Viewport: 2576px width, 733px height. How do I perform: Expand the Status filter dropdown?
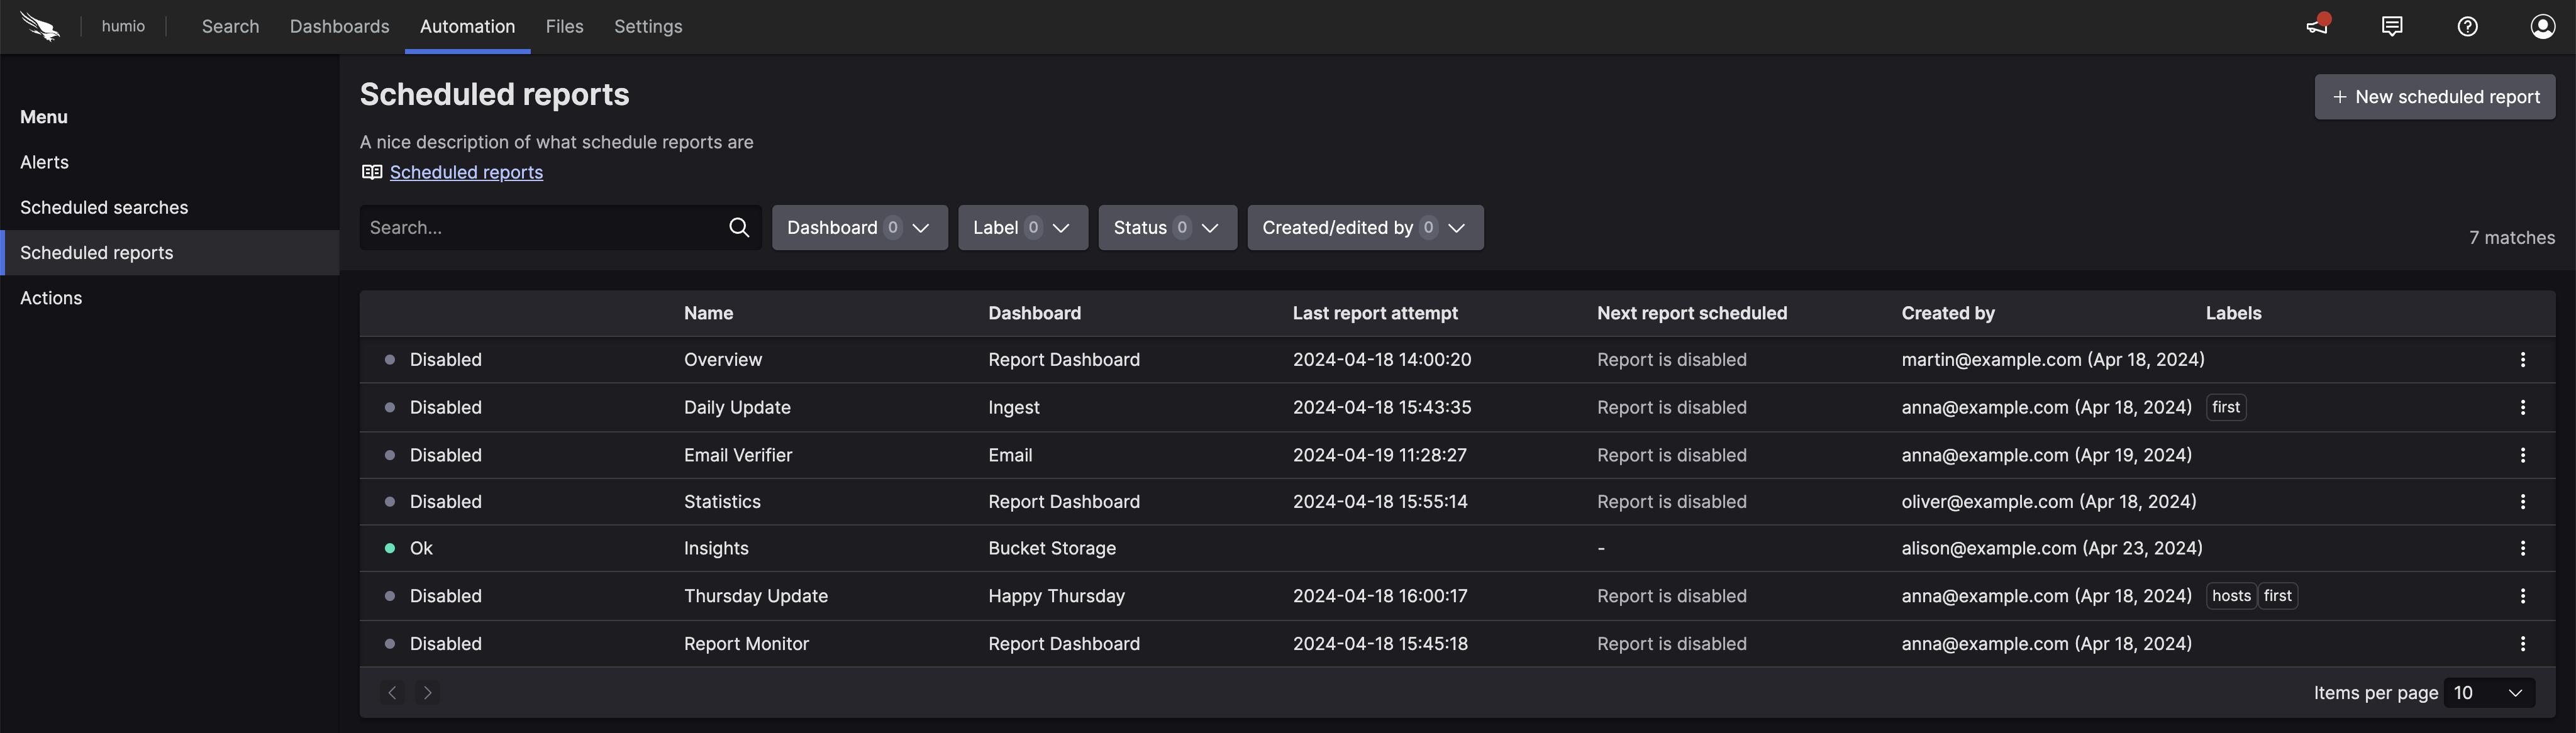click(1166, 228)
